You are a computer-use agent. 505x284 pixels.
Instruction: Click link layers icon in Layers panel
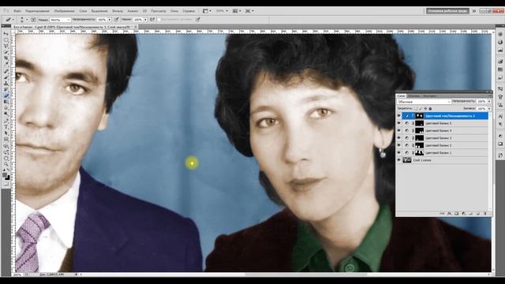point(442,213)
